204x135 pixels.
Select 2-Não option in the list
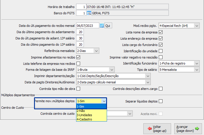(x=92, y=111)
